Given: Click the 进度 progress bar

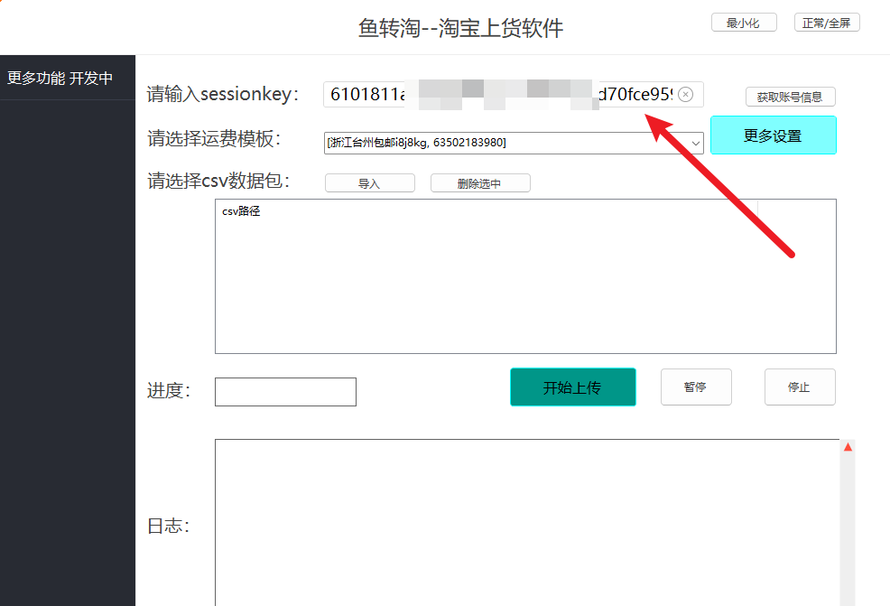Looking at the screenshot, I should pos(285,392).
